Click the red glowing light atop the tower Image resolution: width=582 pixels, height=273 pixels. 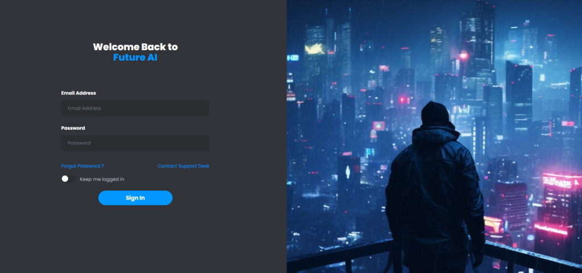tap(463, 56)
